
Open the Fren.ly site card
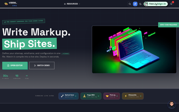[x=112, y=96]
